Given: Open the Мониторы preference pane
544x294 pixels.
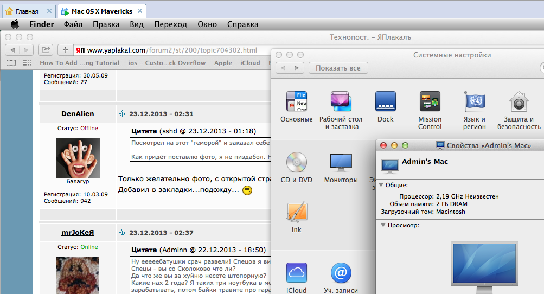Looking at the screenshot, I should click(341, 167).
